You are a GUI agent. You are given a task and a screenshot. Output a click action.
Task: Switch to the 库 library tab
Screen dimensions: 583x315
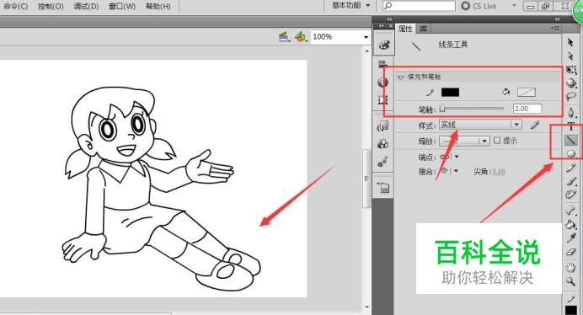point(423,29)
